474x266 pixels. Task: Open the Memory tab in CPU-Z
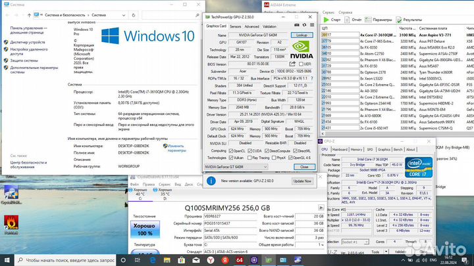[x=356, y=150]
